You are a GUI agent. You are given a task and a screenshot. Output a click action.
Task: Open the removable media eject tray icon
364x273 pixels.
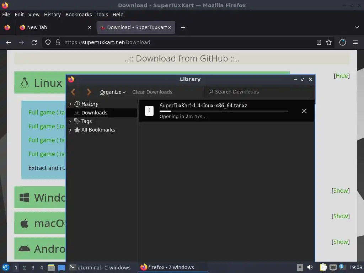pos(300,268)
